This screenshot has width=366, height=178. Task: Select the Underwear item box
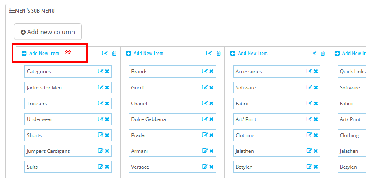point(68,119)
